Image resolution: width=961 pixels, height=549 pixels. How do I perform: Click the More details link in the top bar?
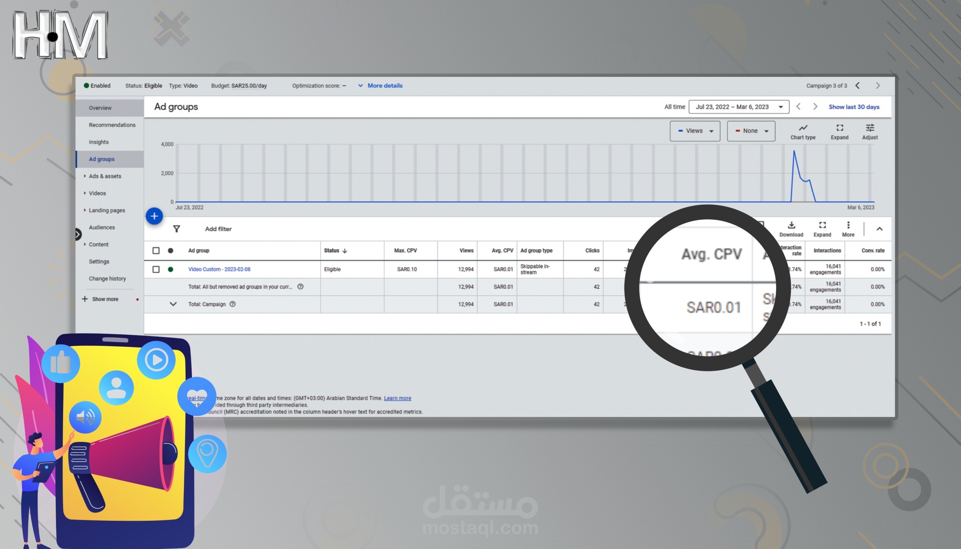coord(385,85)
